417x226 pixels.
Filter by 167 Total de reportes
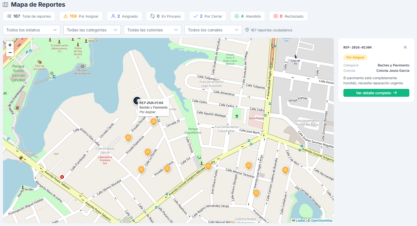pos(29,16)
